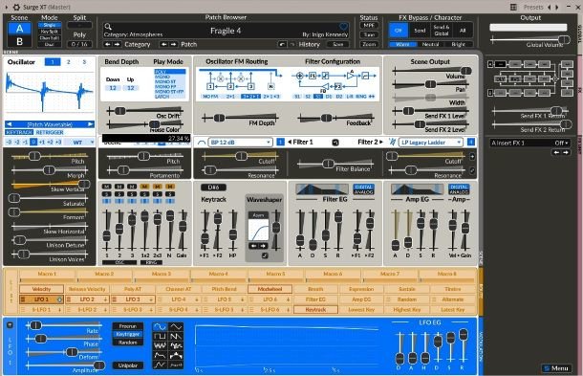Image resolution: width=583 pixels, height=376 pixels.
Task: Click the oscillator waveform display
Action: tap(49, 93)
